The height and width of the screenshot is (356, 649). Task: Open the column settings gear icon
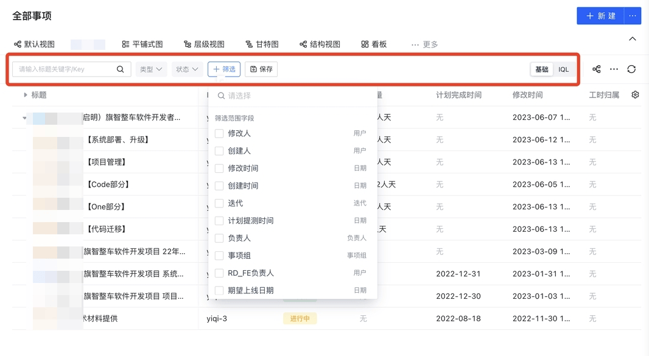click(635, 95)
